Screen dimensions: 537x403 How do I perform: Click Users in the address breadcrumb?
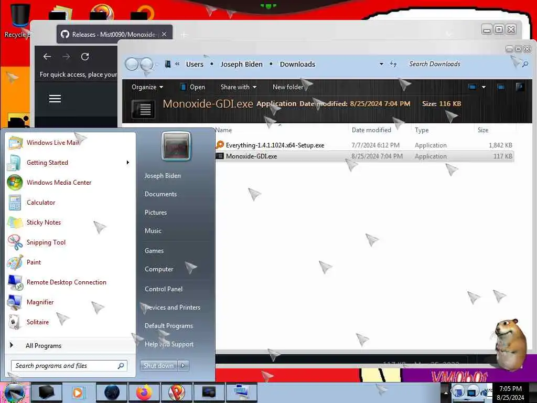(x=195, y=64)
